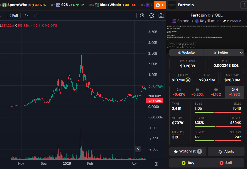Redo the chart action

pos(36,16)
